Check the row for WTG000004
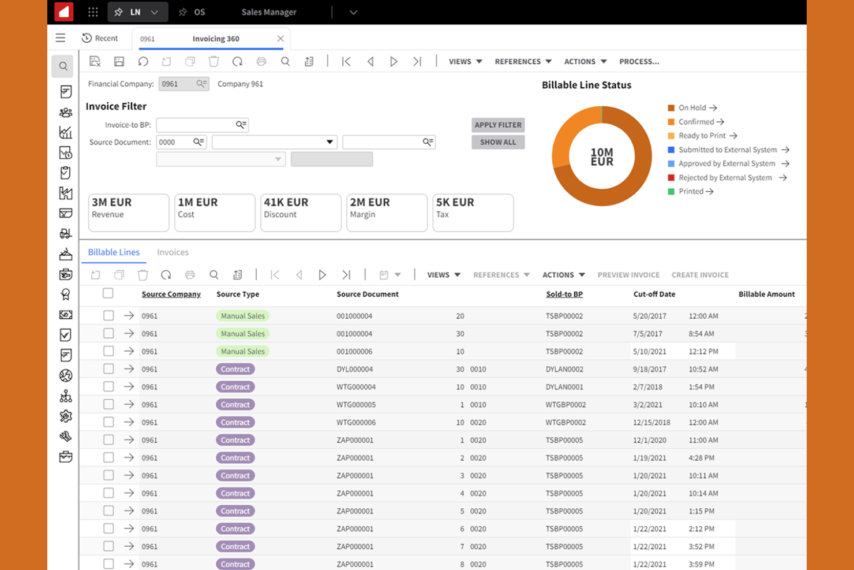This screenshot has width=854, height=570. pos(108,386)
